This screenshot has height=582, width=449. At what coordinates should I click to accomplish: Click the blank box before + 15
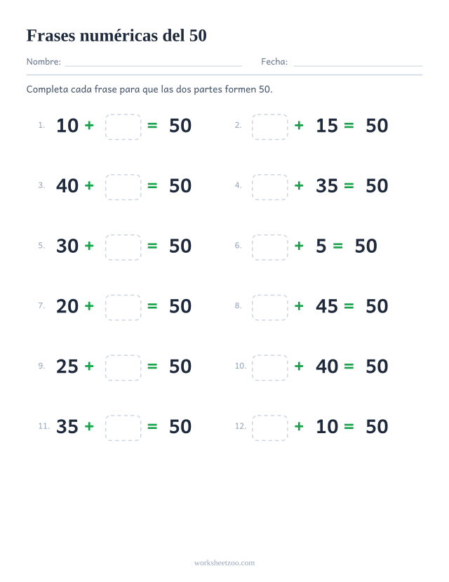270,127
